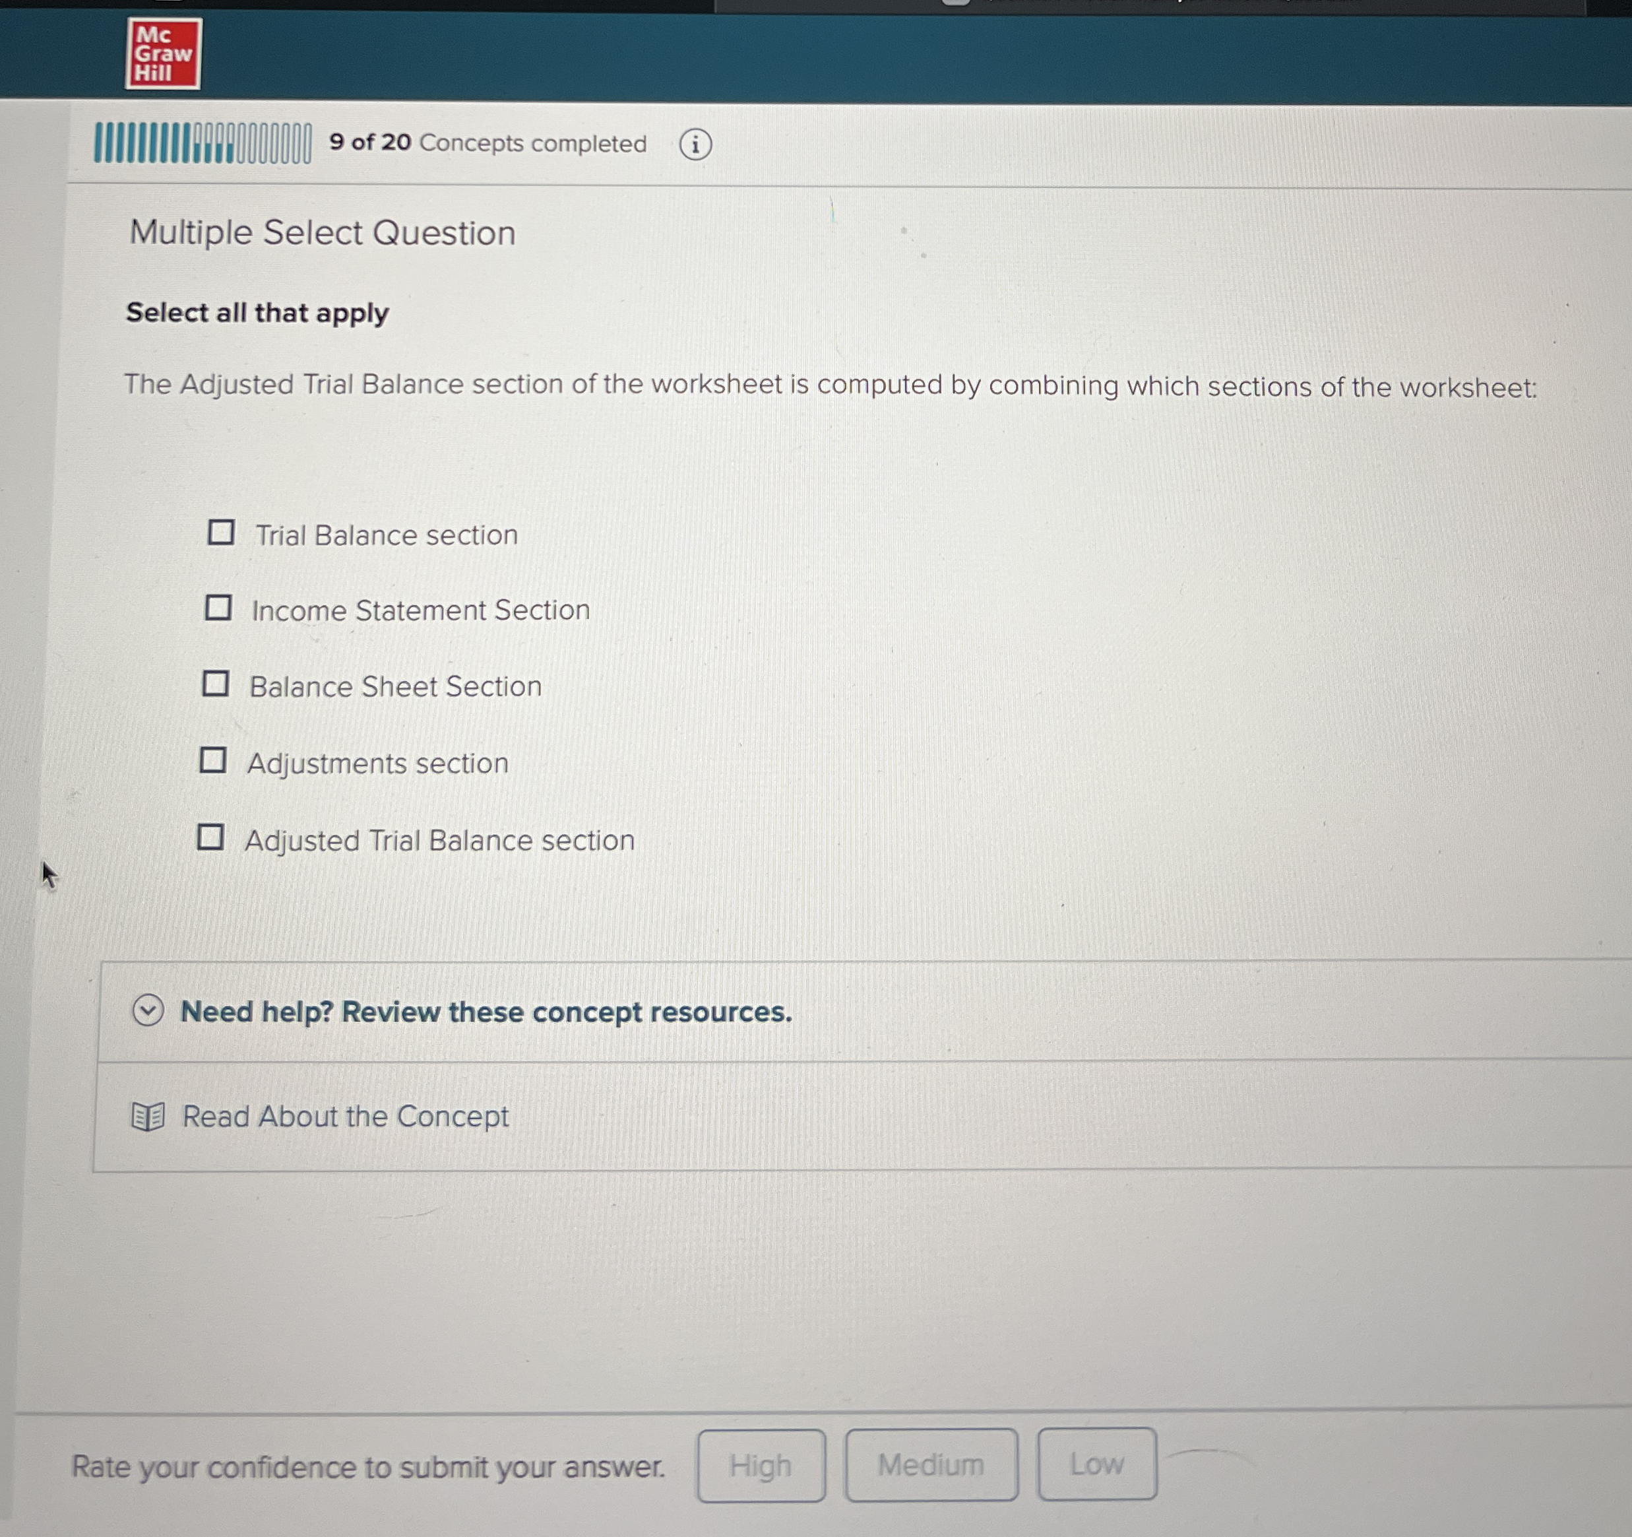Check the Trial Balance section option

[220, 533]
